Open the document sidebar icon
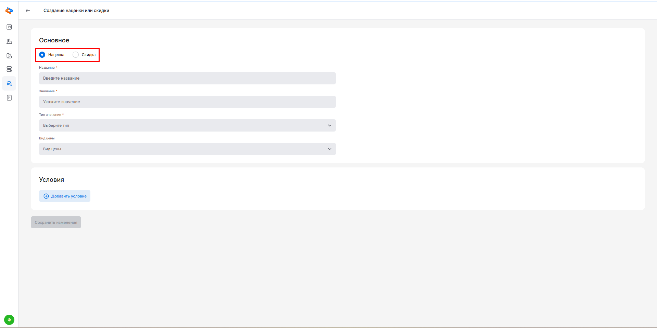This screenshot has width=657, height=328. click(9, 98)
